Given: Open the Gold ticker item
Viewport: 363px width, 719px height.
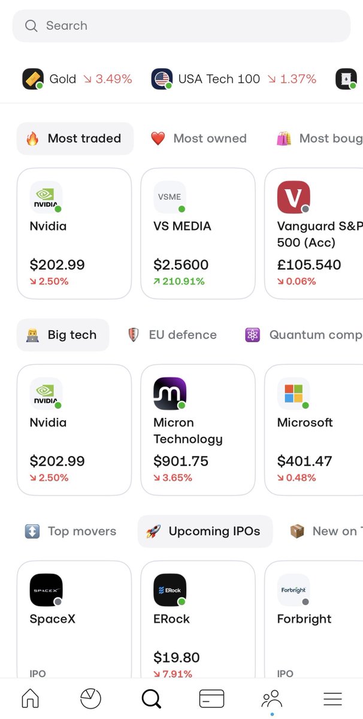Looking at the screenshot, I should [77, 79].
